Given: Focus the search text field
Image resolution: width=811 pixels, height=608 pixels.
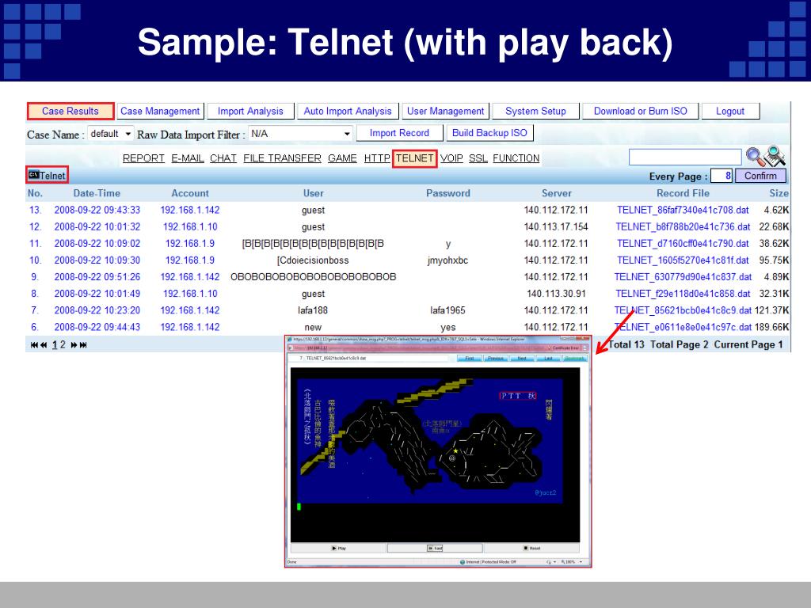Looking at the screenshot, I should (685, 158).
